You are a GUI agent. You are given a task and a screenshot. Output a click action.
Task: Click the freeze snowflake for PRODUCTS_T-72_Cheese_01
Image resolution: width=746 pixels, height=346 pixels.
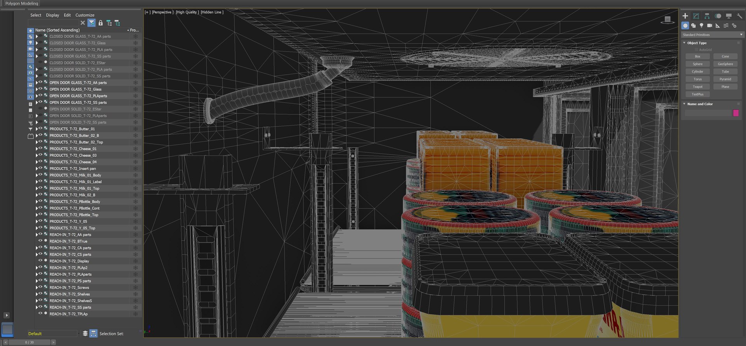point(136,149)
